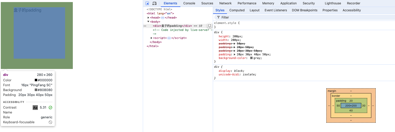Select the DOM Breakpoints subtab
Screen dimensions: 395x132
[x=305, y=10]
